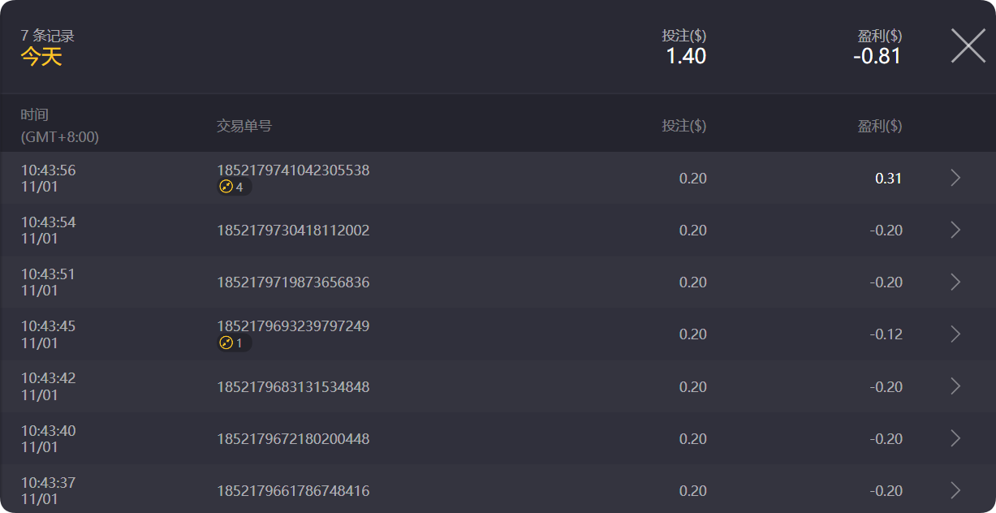Image resolution: width=996 pixels, height=513 pixels.
Task: Click the free-spin badge showing 1
Action: (234, 343)
